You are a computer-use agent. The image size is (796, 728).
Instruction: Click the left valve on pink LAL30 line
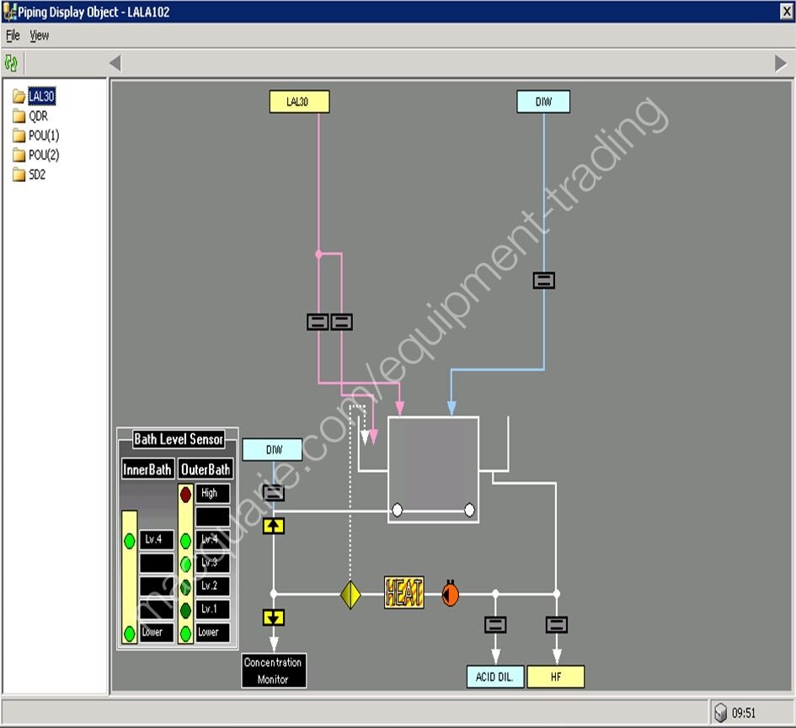point(318,322)
